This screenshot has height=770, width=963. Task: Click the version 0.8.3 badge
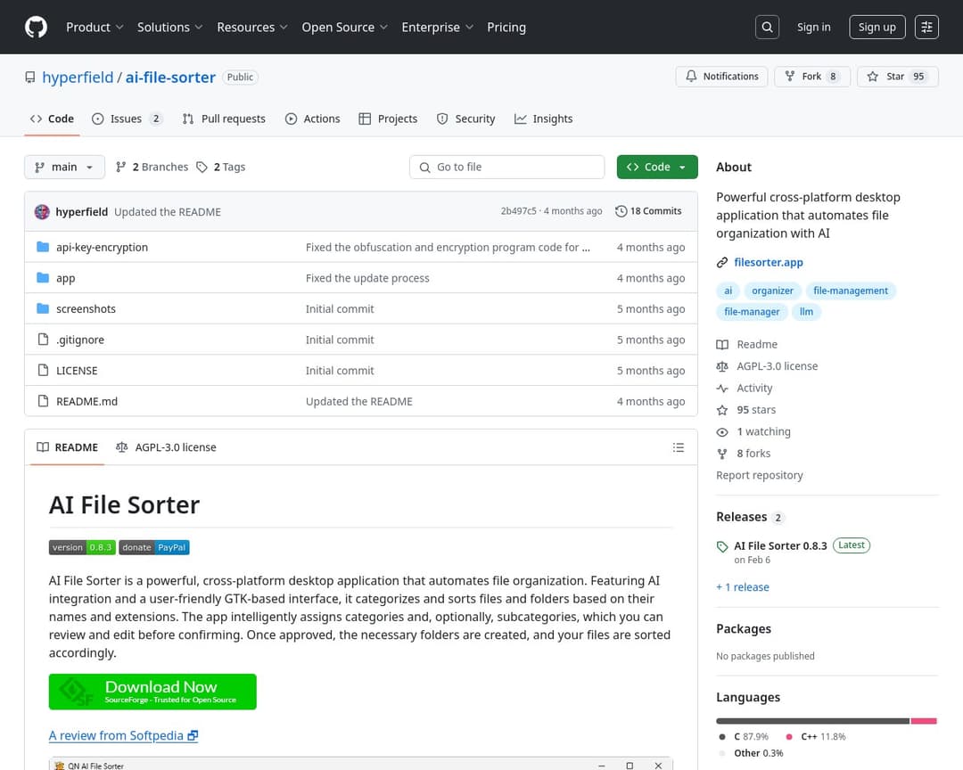[x=82, y=547]
